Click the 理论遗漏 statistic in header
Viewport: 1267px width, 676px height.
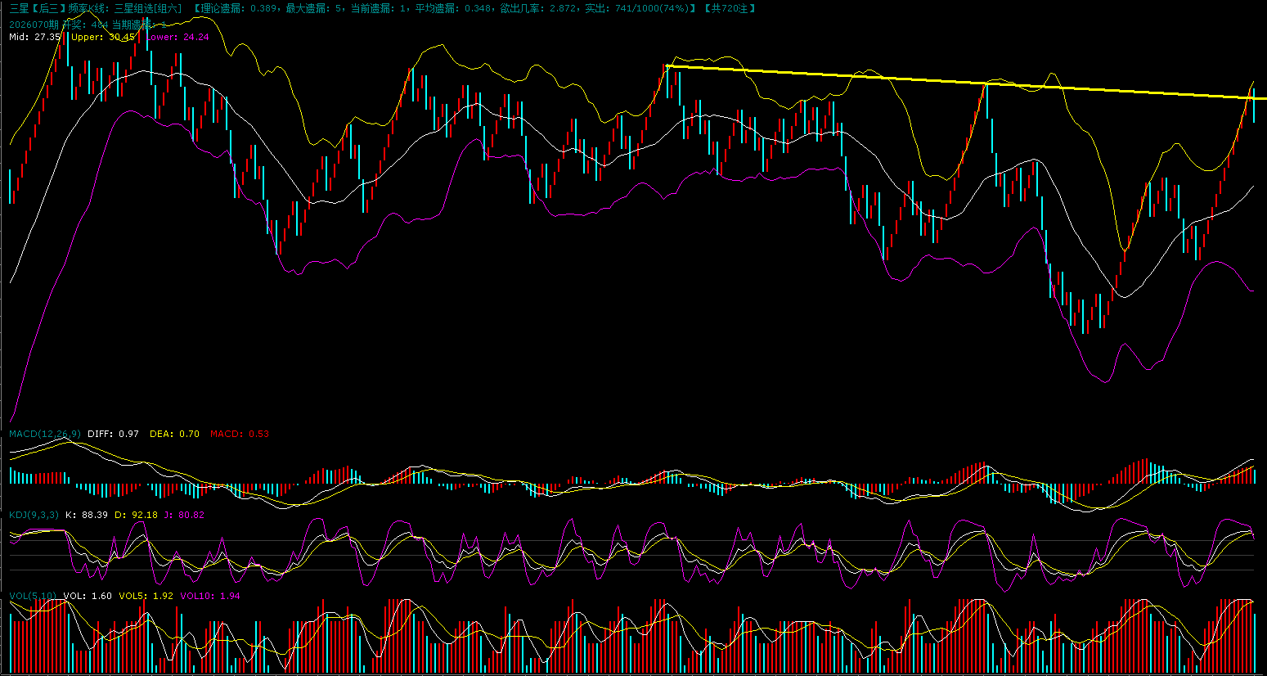click(240, 8)
